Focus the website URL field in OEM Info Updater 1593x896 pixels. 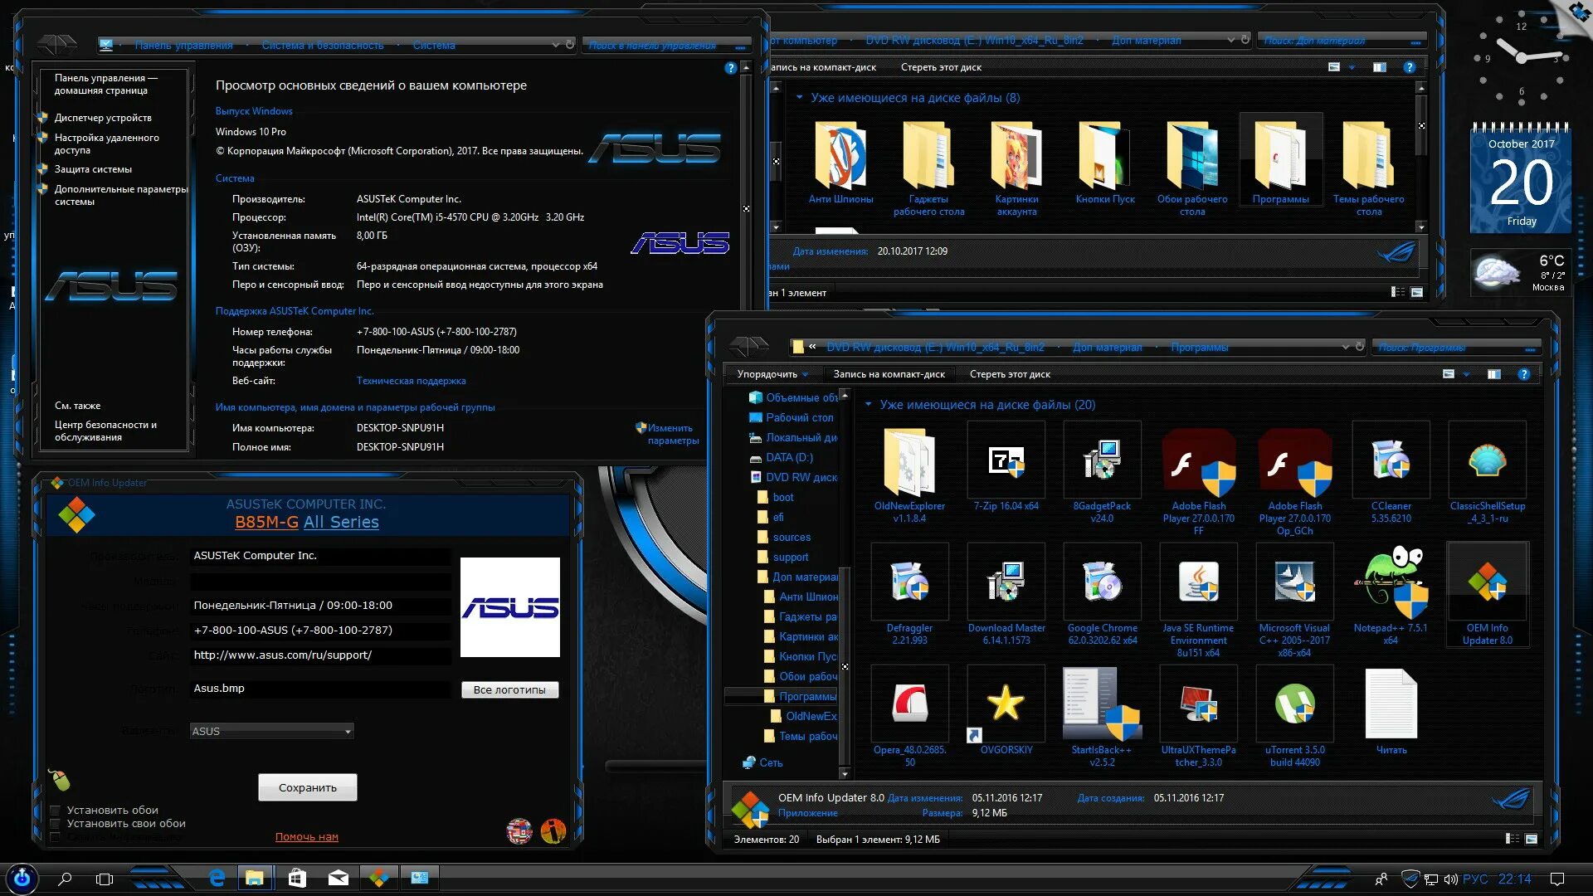tap(320, 655)
